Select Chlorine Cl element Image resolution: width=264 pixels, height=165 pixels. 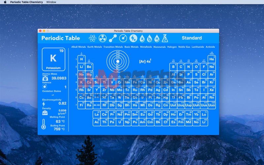[204, 75]
